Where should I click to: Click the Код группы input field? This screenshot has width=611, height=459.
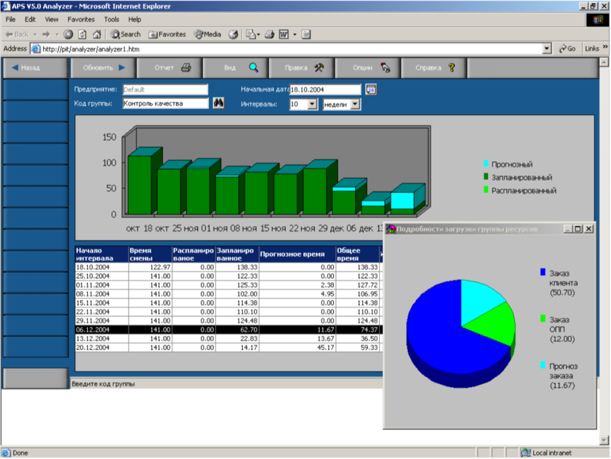[164, 104]
